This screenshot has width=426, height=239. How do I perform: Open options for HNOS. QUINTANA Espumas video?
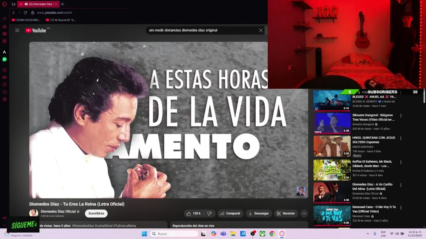(x=401, y=138)
